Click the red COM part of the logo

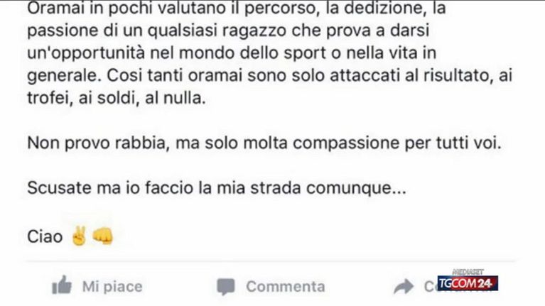[x=465, y=283]
